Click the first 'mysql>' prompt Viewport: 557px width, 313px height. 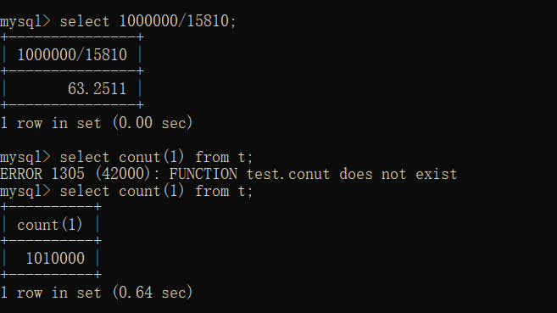click(25, 21)
